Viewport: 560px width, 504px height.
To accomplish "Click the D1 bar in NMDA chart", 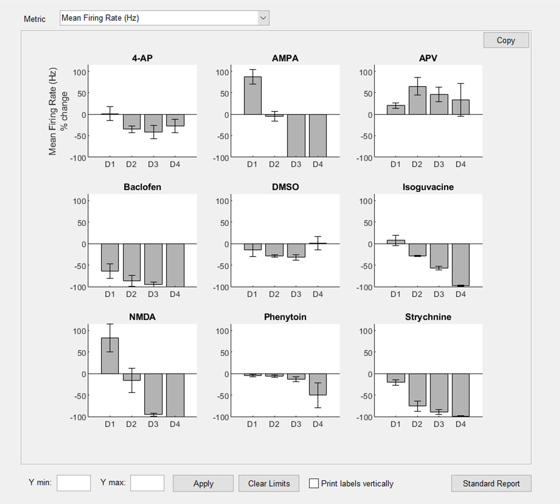I will point(110,356).
